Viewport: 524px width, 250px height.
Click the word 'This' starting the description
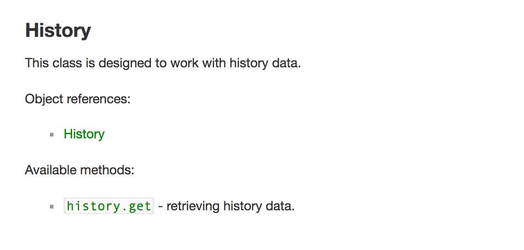click(37, 63)
